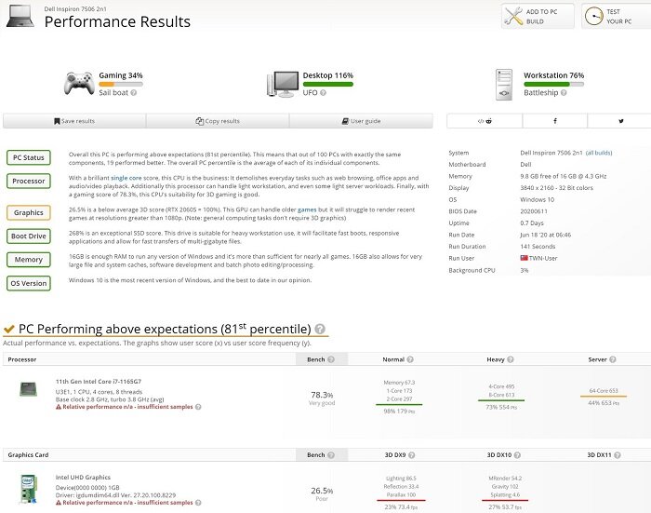The width and height of the screenshot is (651, 513).
Task: Jump to Processor section
Action: tap(29, 181)
